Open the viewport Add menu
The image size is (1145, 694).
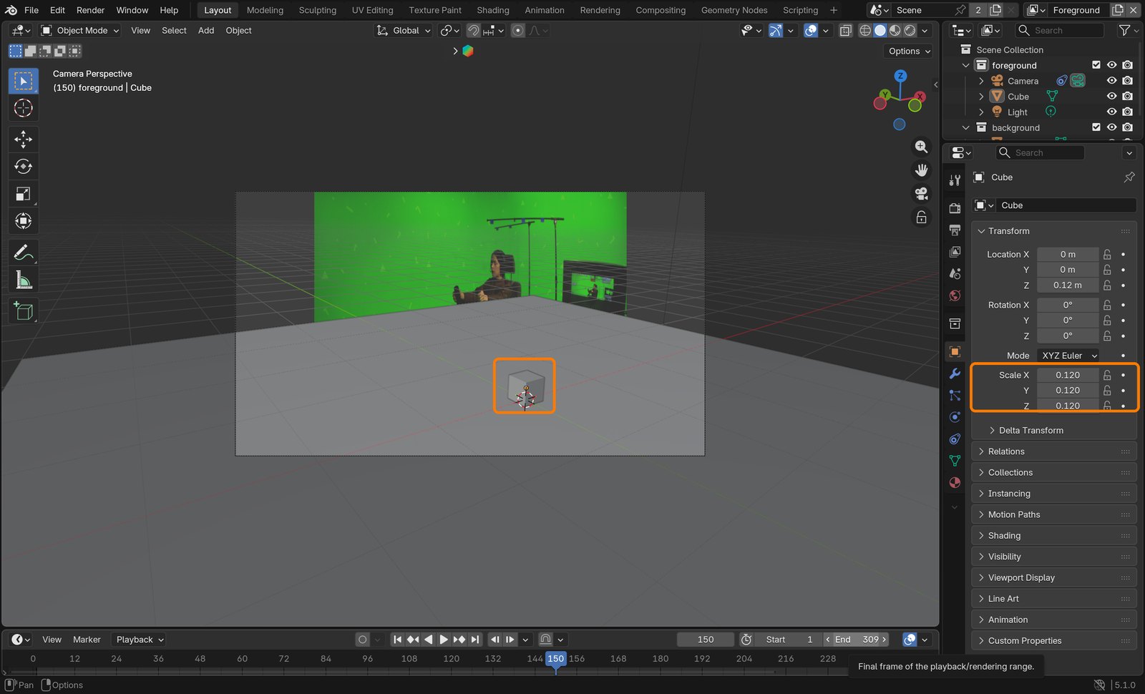coord(206,31)
